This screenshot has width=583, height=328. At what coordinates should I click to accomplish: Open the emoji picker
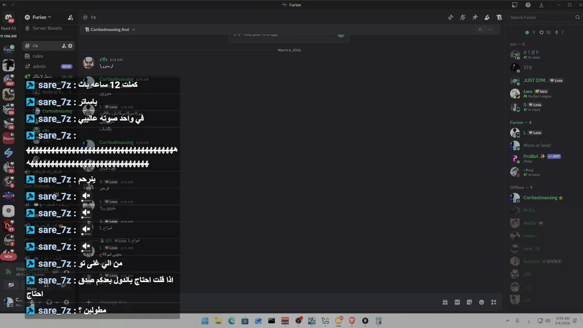[x=481, y=302]
